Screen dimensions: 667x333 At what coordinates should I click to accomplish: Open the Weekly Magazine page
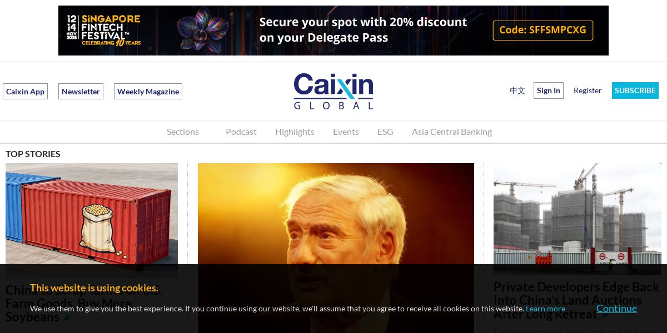click(148, 92)
